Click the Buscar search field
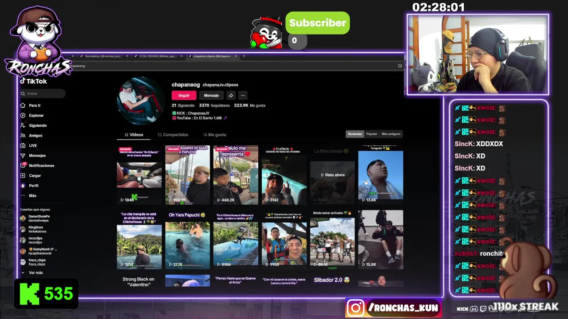This screenshot has height=319, width=568. coord(43,93)
